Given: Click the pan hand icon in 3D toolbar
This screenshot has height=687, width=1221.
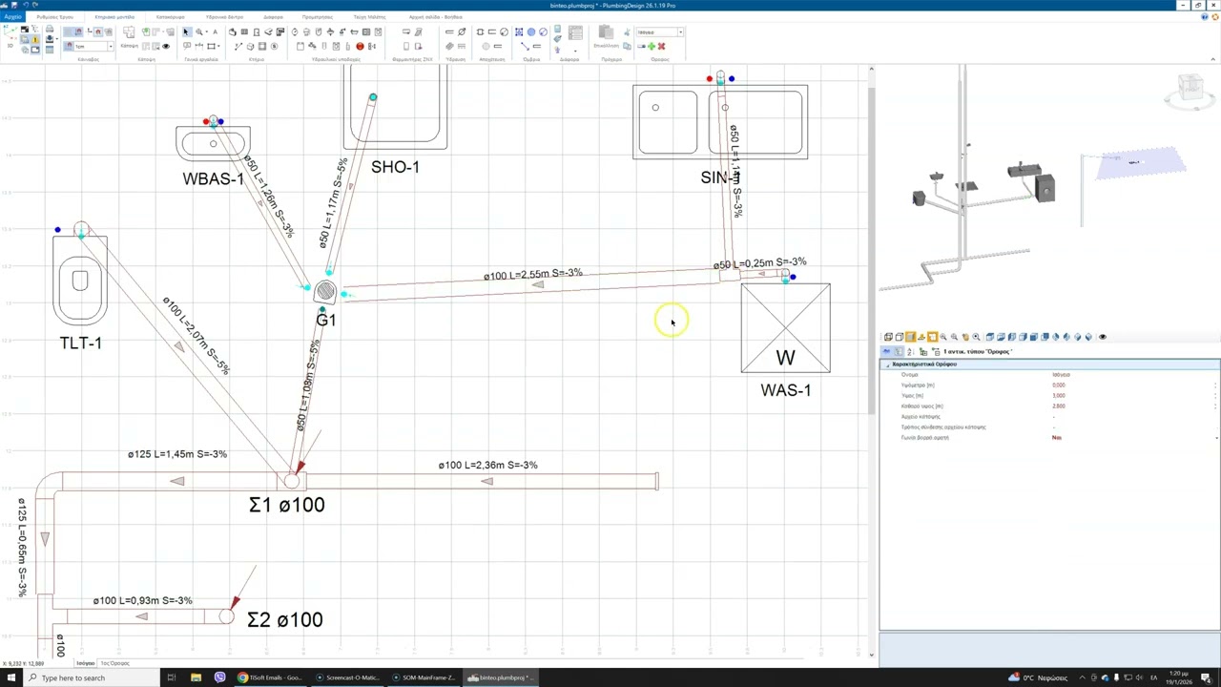Looking at the screenshot, I should click(965, 337).
